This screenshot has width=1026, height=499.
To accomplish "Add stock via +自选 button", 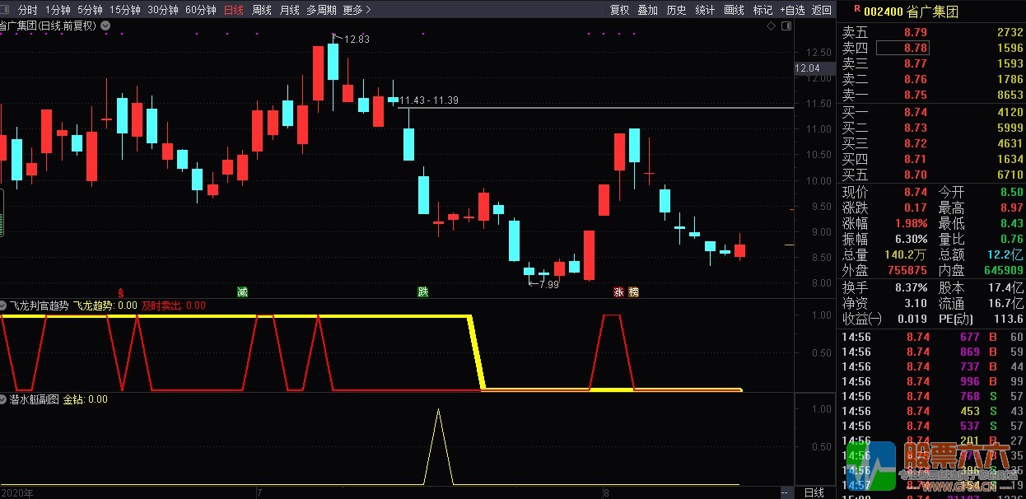I will pyautogui.click(x=791, y=10).
